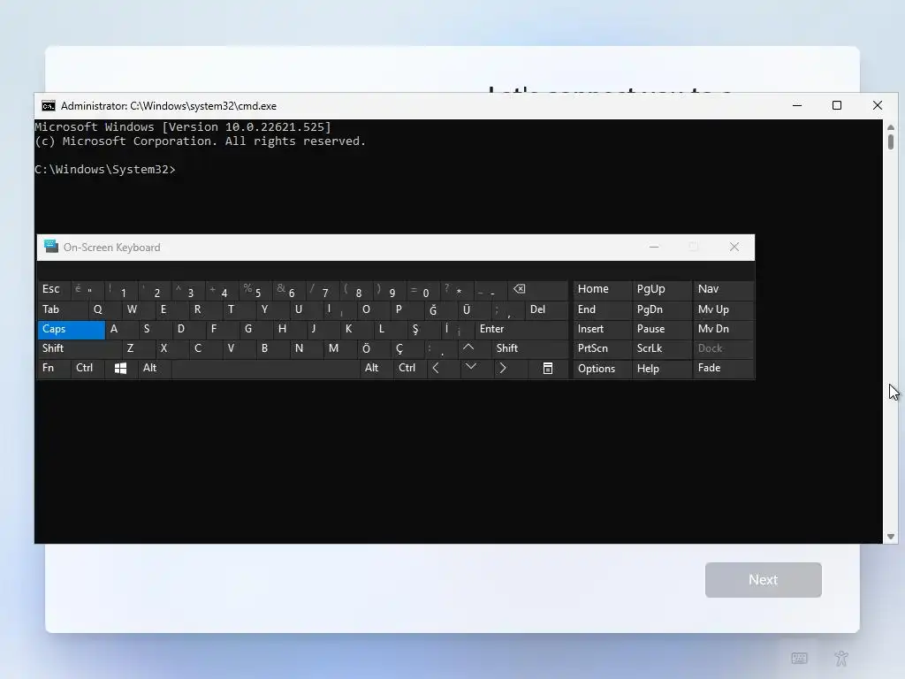
Task: Toggle the Fn key
Action: pyautogui.click(x=54, y=369)
